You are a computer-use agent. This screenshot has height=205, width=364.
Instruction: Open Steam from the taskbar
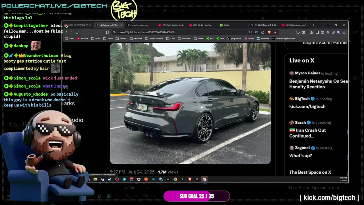110,179
